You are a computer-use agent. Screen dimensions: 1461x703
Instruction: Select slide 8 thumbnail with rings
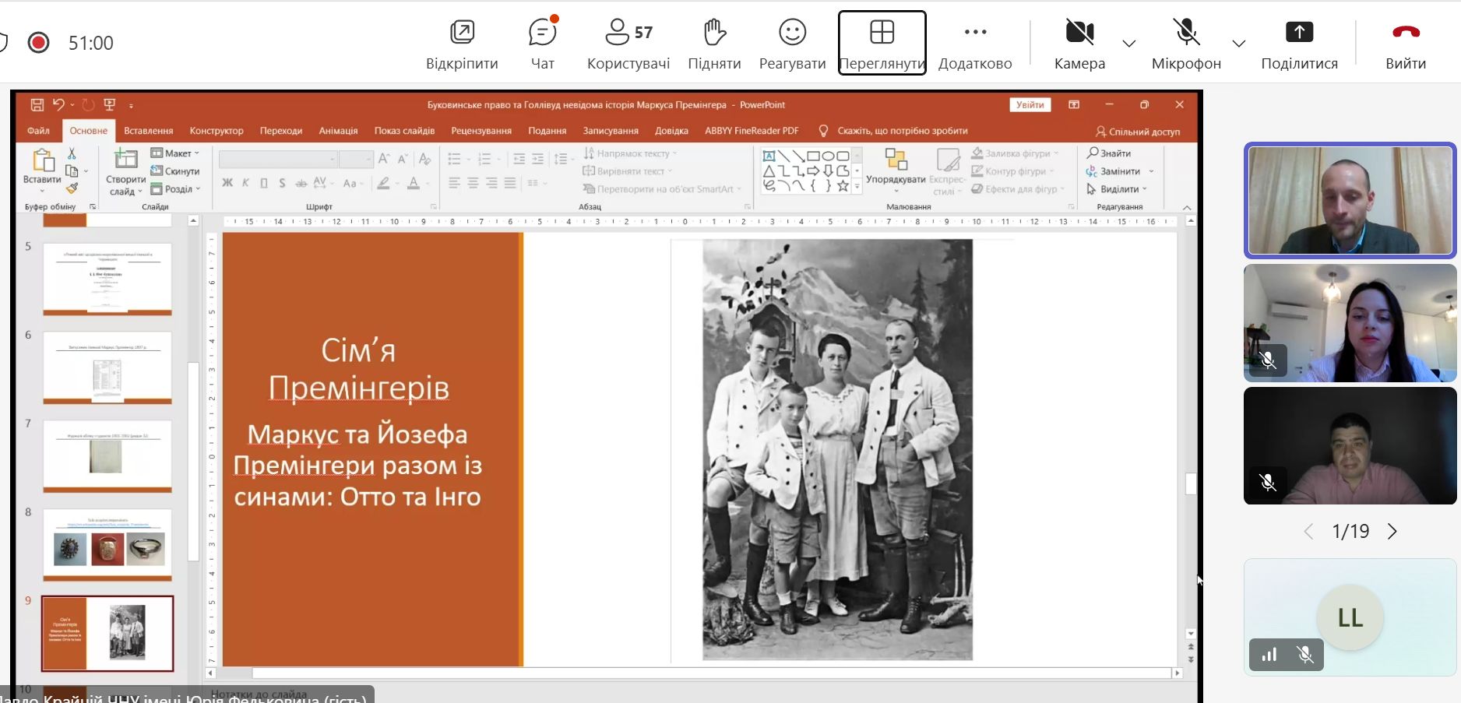[x=107, y=544]
